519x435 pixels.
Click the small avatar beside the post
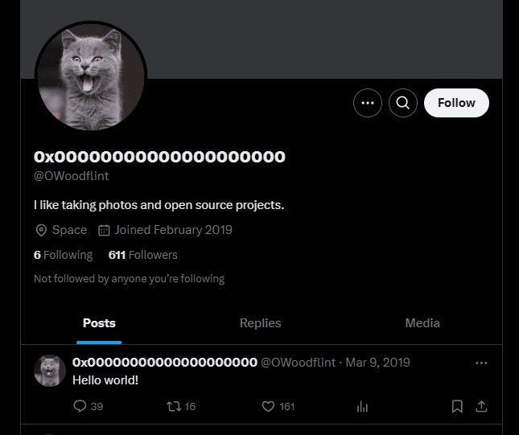pyautogui.click(x=50, y=371)
